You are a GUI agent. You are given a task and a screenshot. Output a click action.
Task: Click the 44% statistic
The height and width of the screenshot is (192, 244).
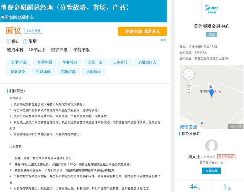click(195, 187)
